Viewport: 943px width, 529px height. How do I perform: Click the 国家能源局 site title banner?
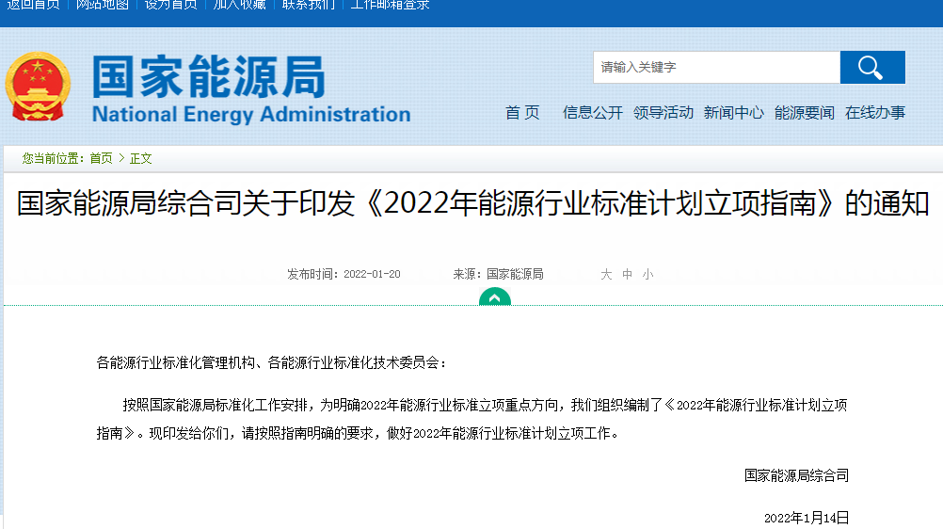250,88
